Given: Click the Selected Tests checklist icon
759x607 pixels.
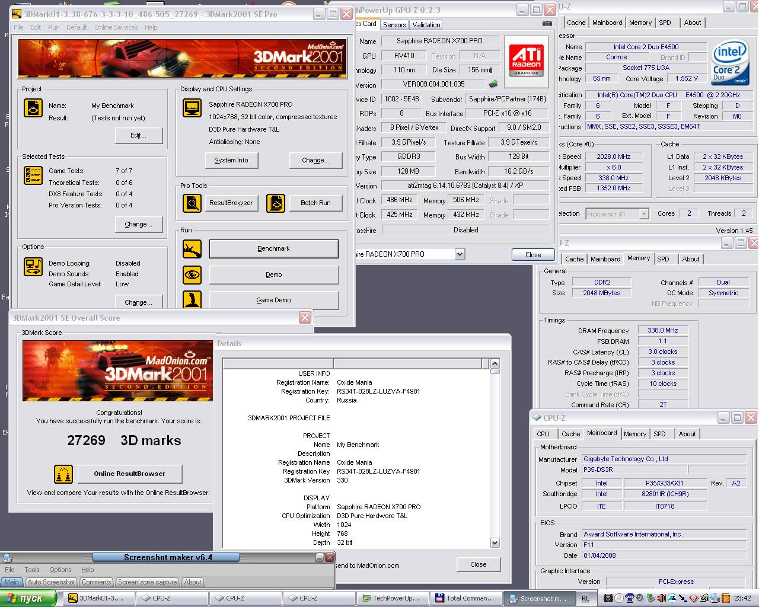Looking at the screenshot, I should [33, 175].
